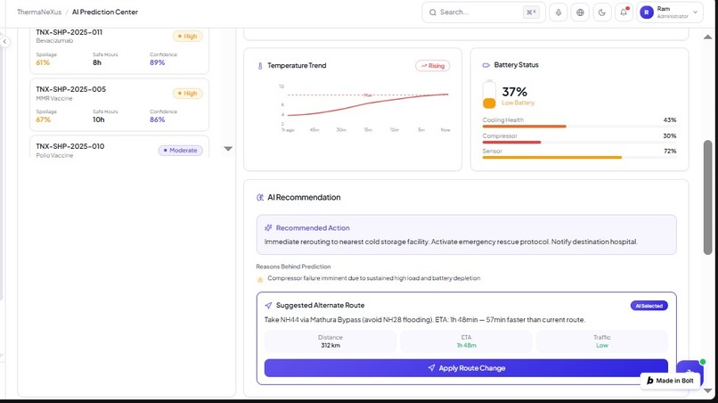Click High badge on MMR Vaccine shipment
The width and height of the screenshot is (718, 403).
pos(187,94)
